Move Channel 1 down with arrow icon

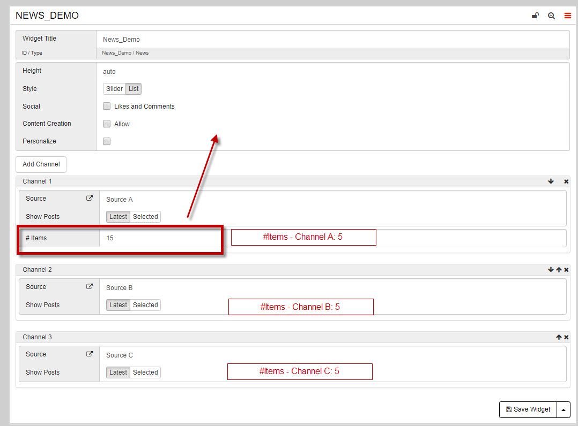tap(551, 181)
